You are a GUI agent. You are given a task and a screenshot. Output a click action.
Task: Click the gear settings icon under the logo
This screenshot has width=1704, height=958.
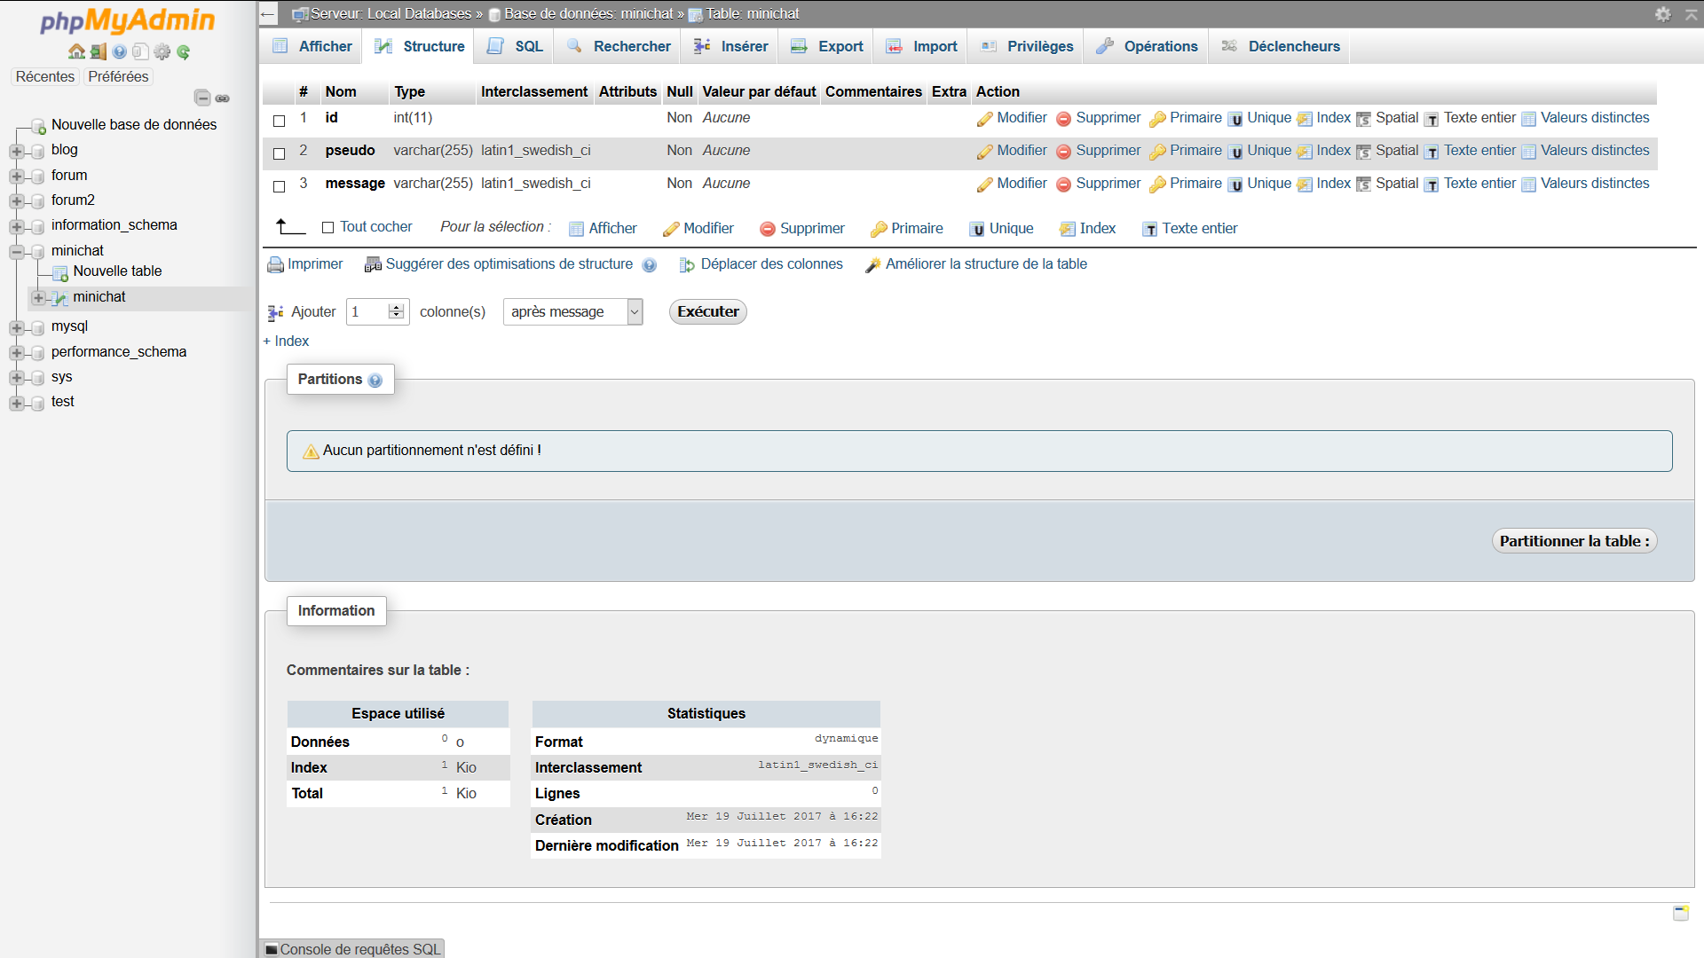tap(162, 52)
